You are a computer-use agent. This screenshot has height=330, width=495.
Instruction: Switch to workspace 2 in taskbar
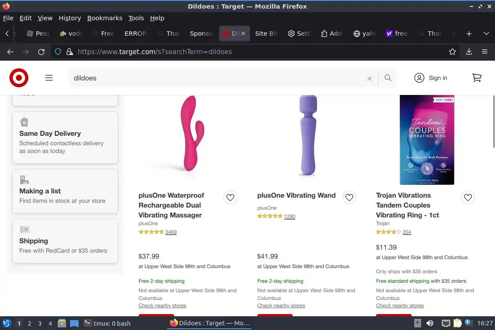point(29,324)
